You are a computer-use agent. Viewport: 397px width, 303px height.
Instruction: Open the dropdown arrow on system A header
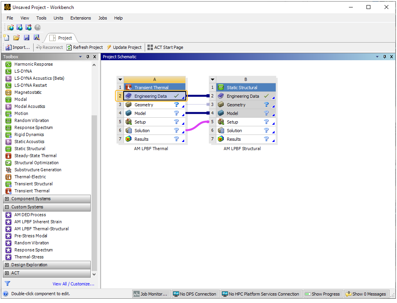(120, 79)
